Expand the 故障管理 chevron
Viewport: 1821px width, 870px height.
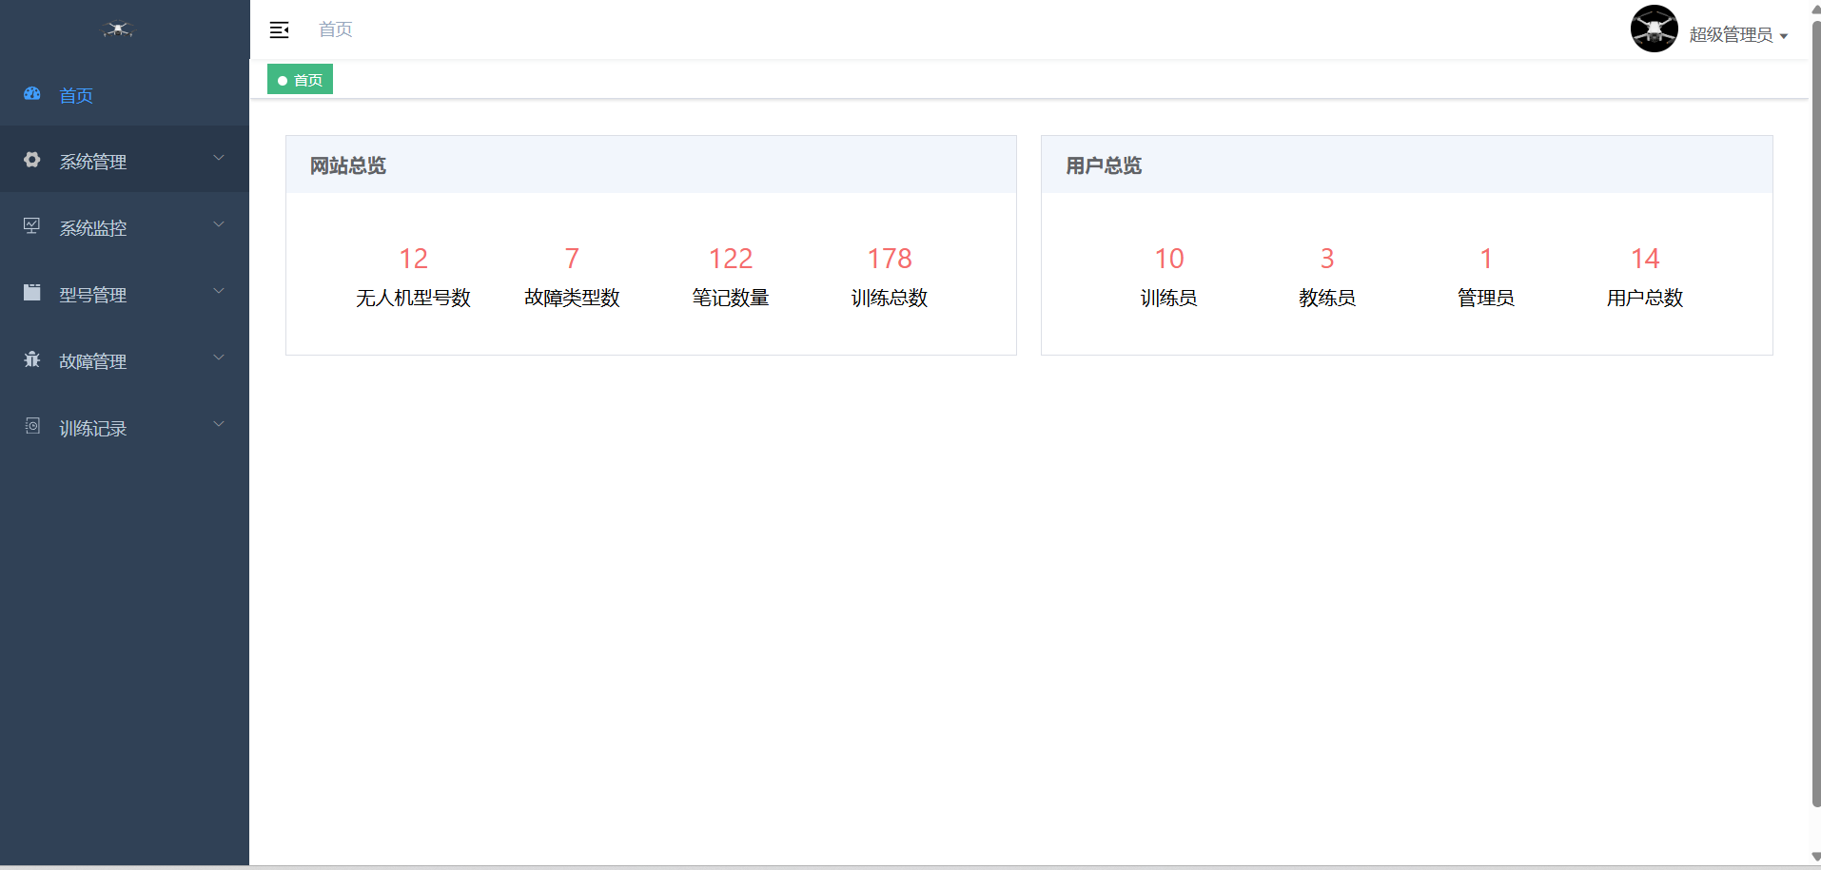pyautogui.click(x=219, y=358)
